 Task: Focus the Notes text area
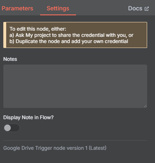click(75, 86)
